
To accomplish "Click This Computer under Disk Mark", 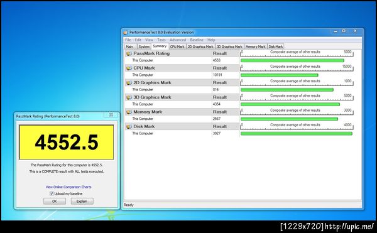I will coord(143,133).
